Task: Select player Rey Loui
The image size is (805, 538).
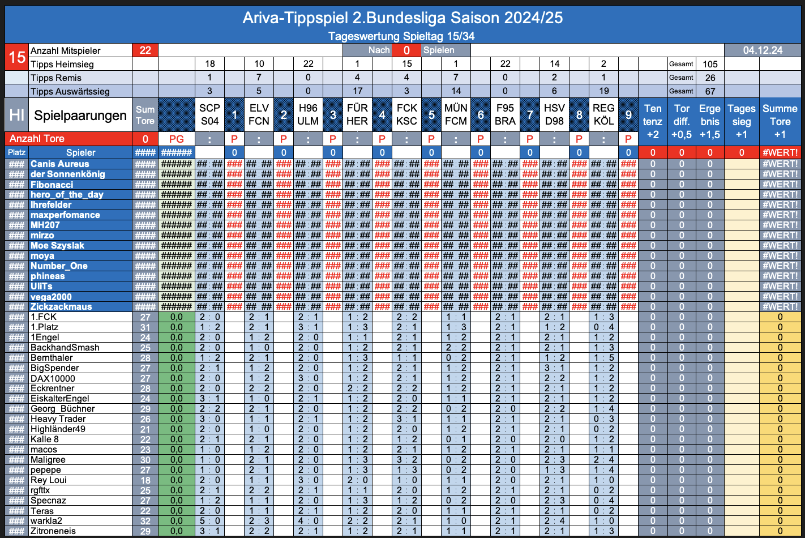Action: point(49,480)
